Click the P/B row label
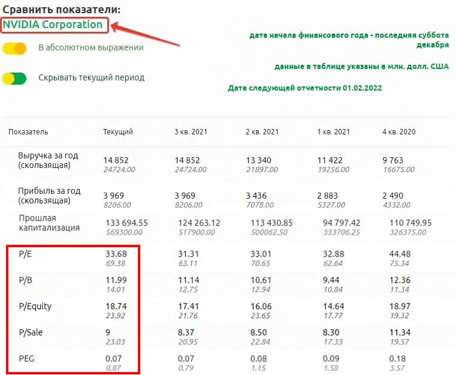Image resolution: width=455 pixels, height=375 pixels. click(25, 281)
